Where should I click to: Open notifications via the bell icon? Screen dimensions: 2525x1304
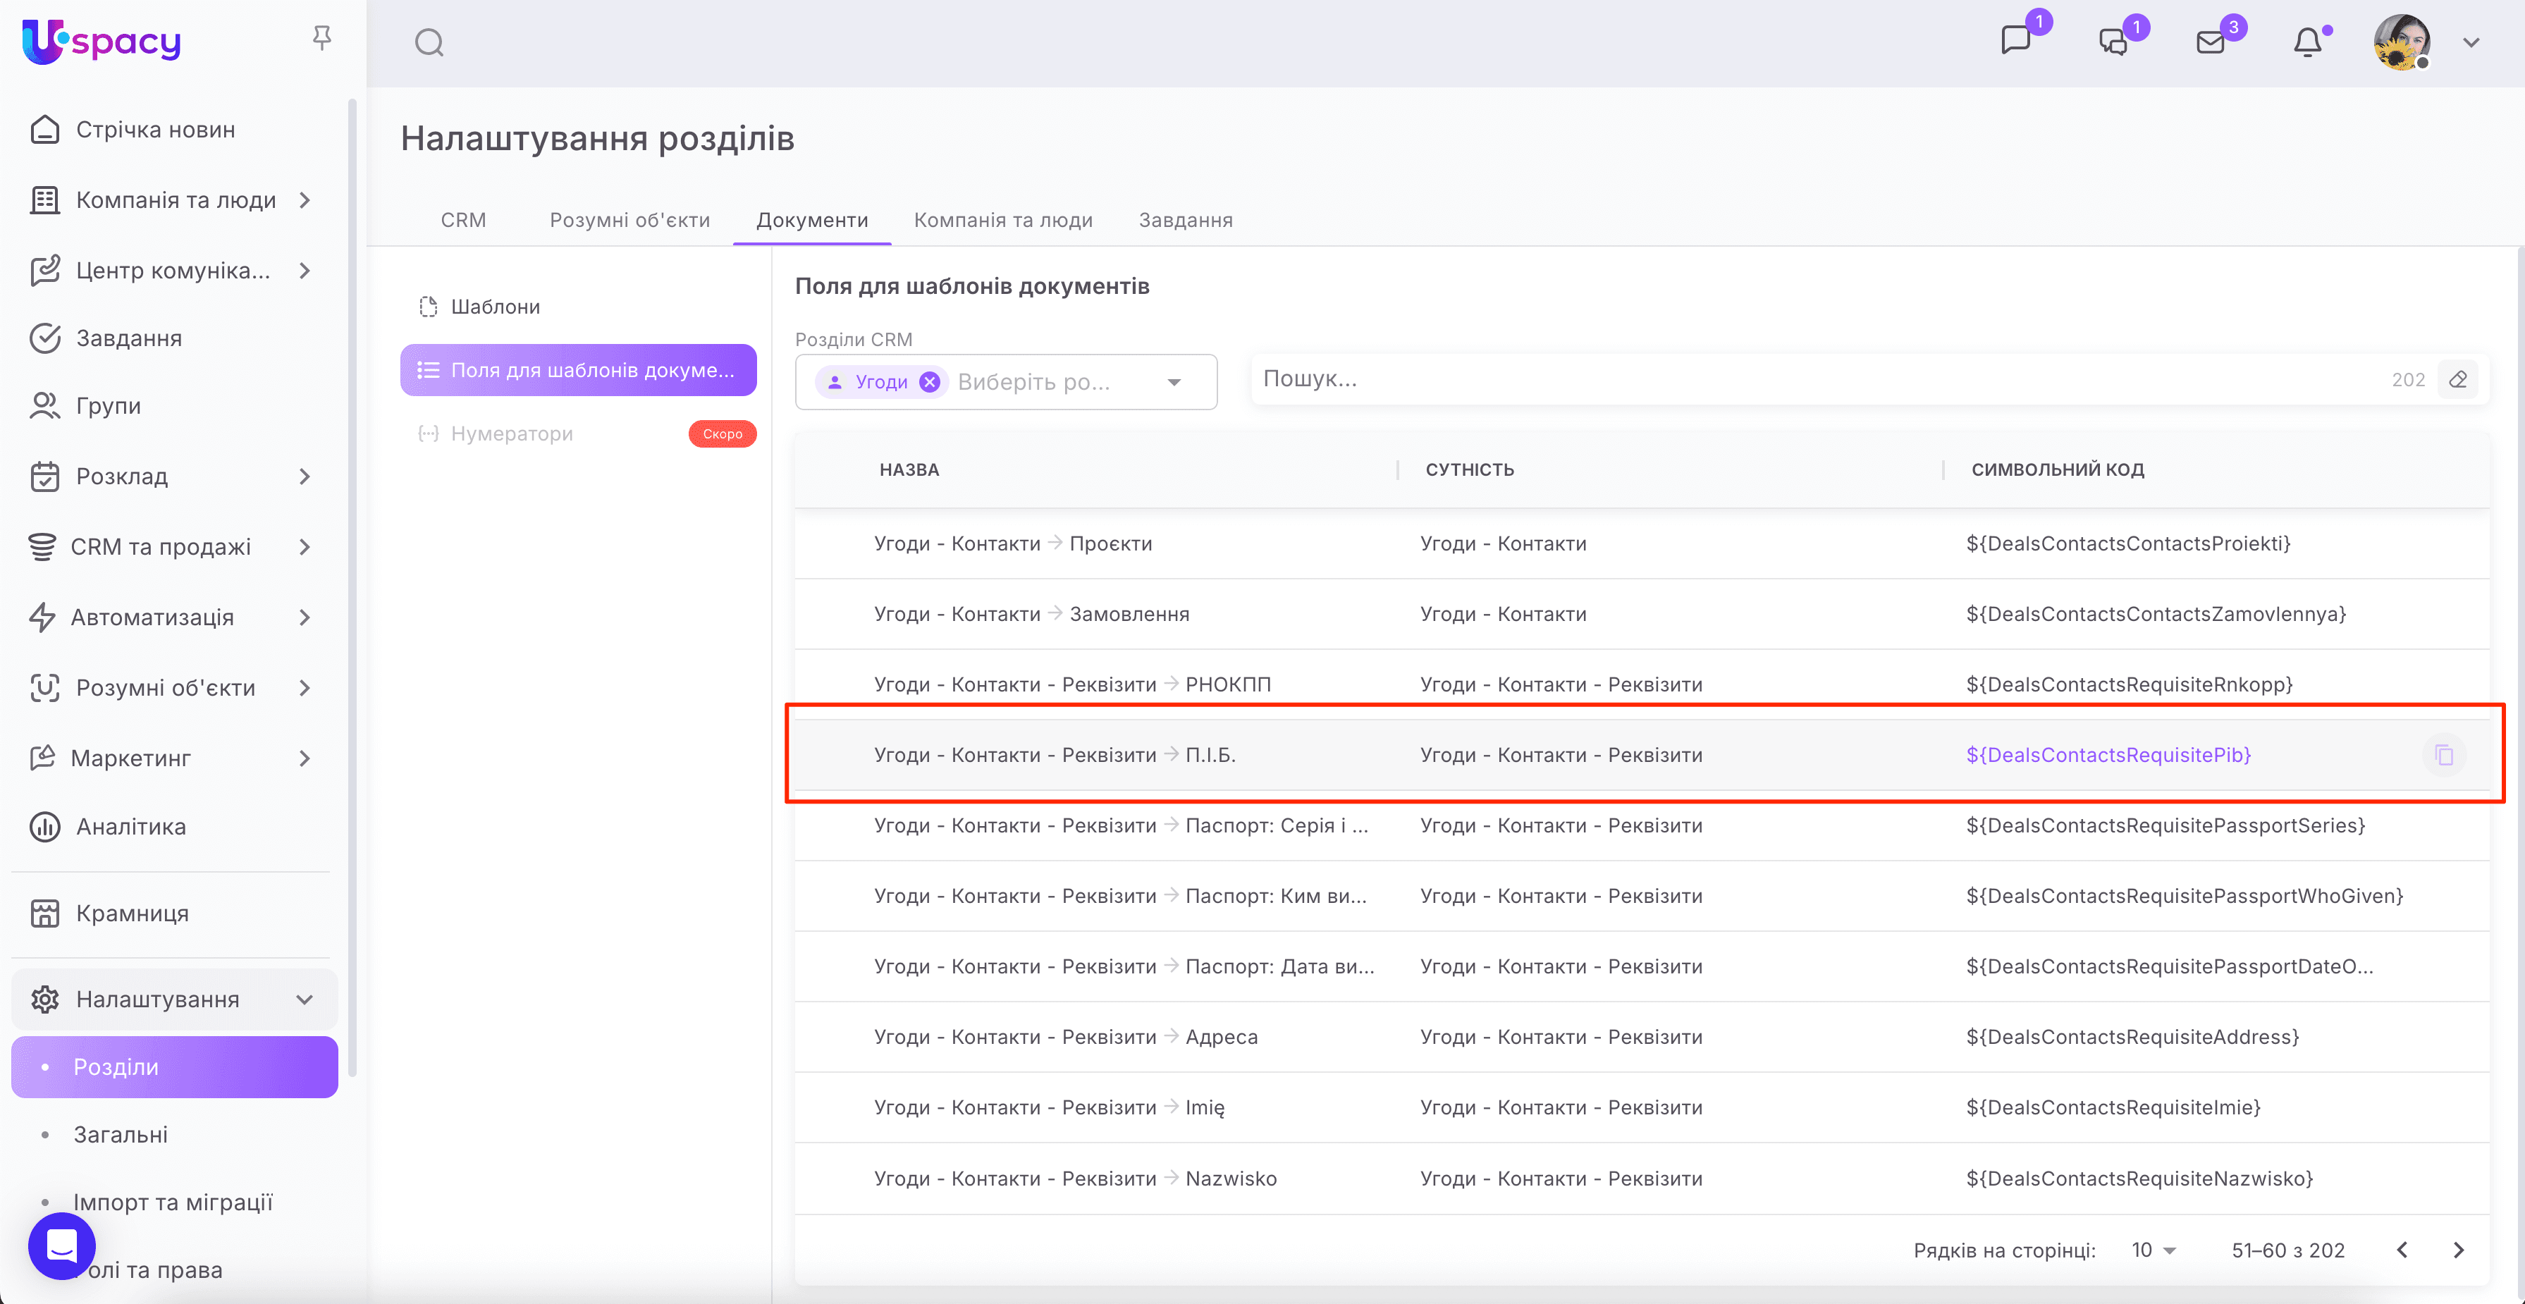(x=2307, y=42)
